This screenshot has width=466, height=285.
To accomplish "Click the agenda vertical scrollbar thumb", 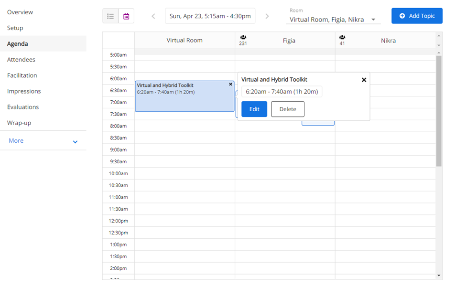I will coord(439,110).
